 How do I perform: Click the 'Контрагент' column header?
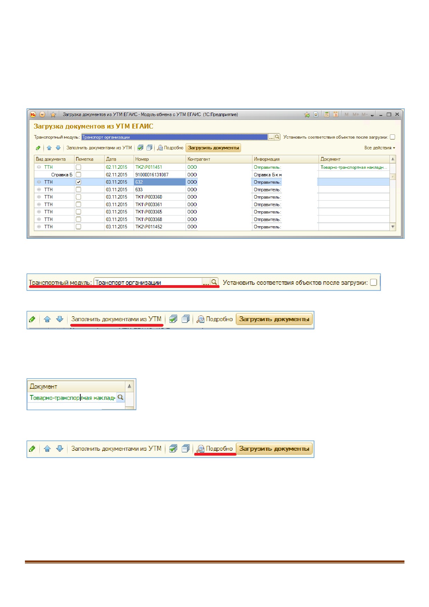tap(219, 159)
